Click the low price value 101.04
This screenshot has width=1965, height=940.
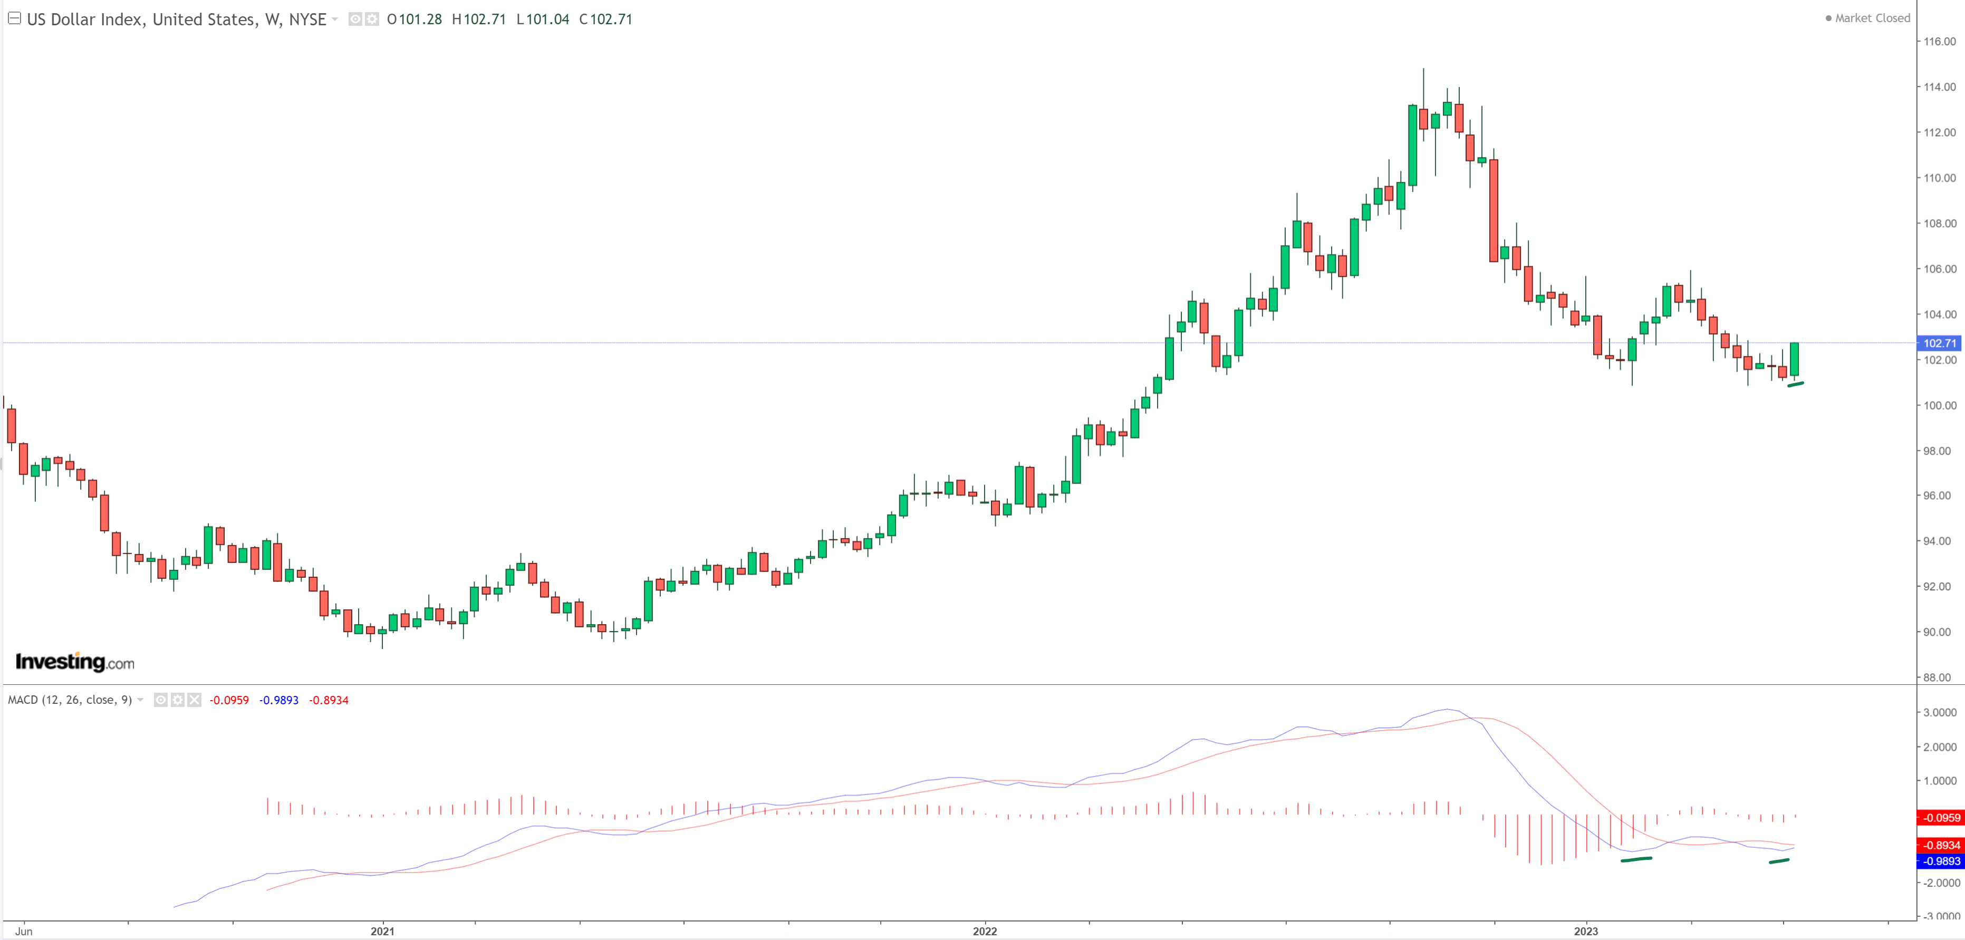[x=548, y=19]
